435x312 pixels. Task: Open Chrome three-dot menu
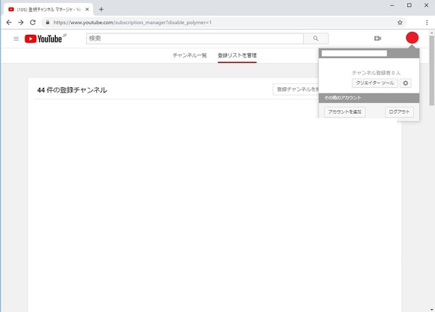pos(427,22)
